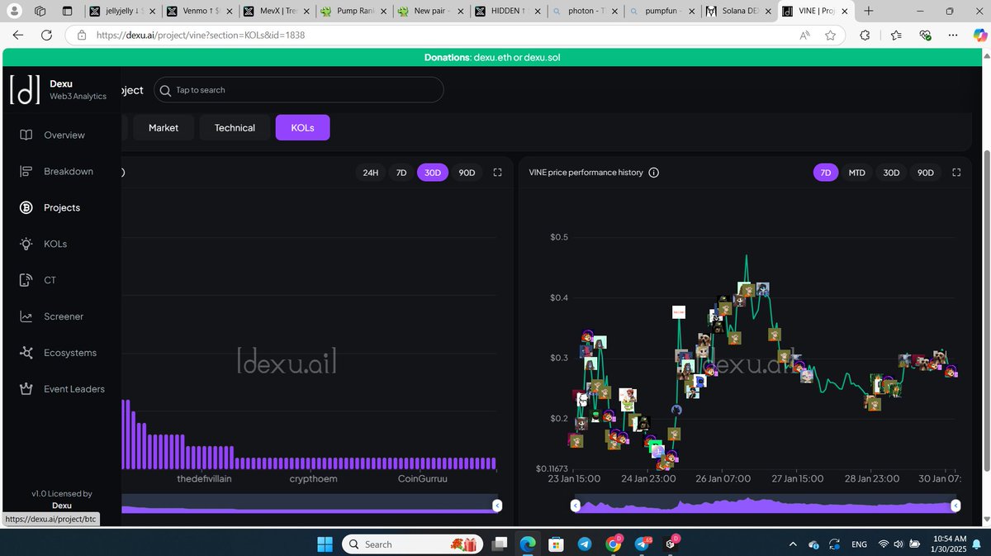
Task: Click the CoinGurruu axis label
Action: pos(423,478)
